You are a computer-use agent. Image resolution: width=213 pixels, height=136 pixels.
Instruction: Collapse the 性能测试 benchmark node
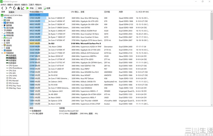coord(2,53)
